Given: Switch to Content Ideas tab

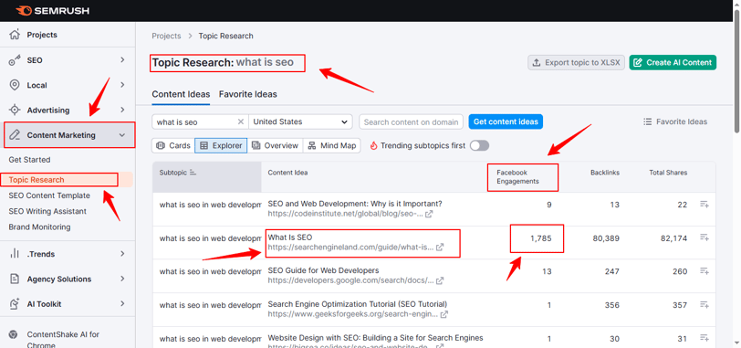Looking at the screenshot, I should click(181, 94).
